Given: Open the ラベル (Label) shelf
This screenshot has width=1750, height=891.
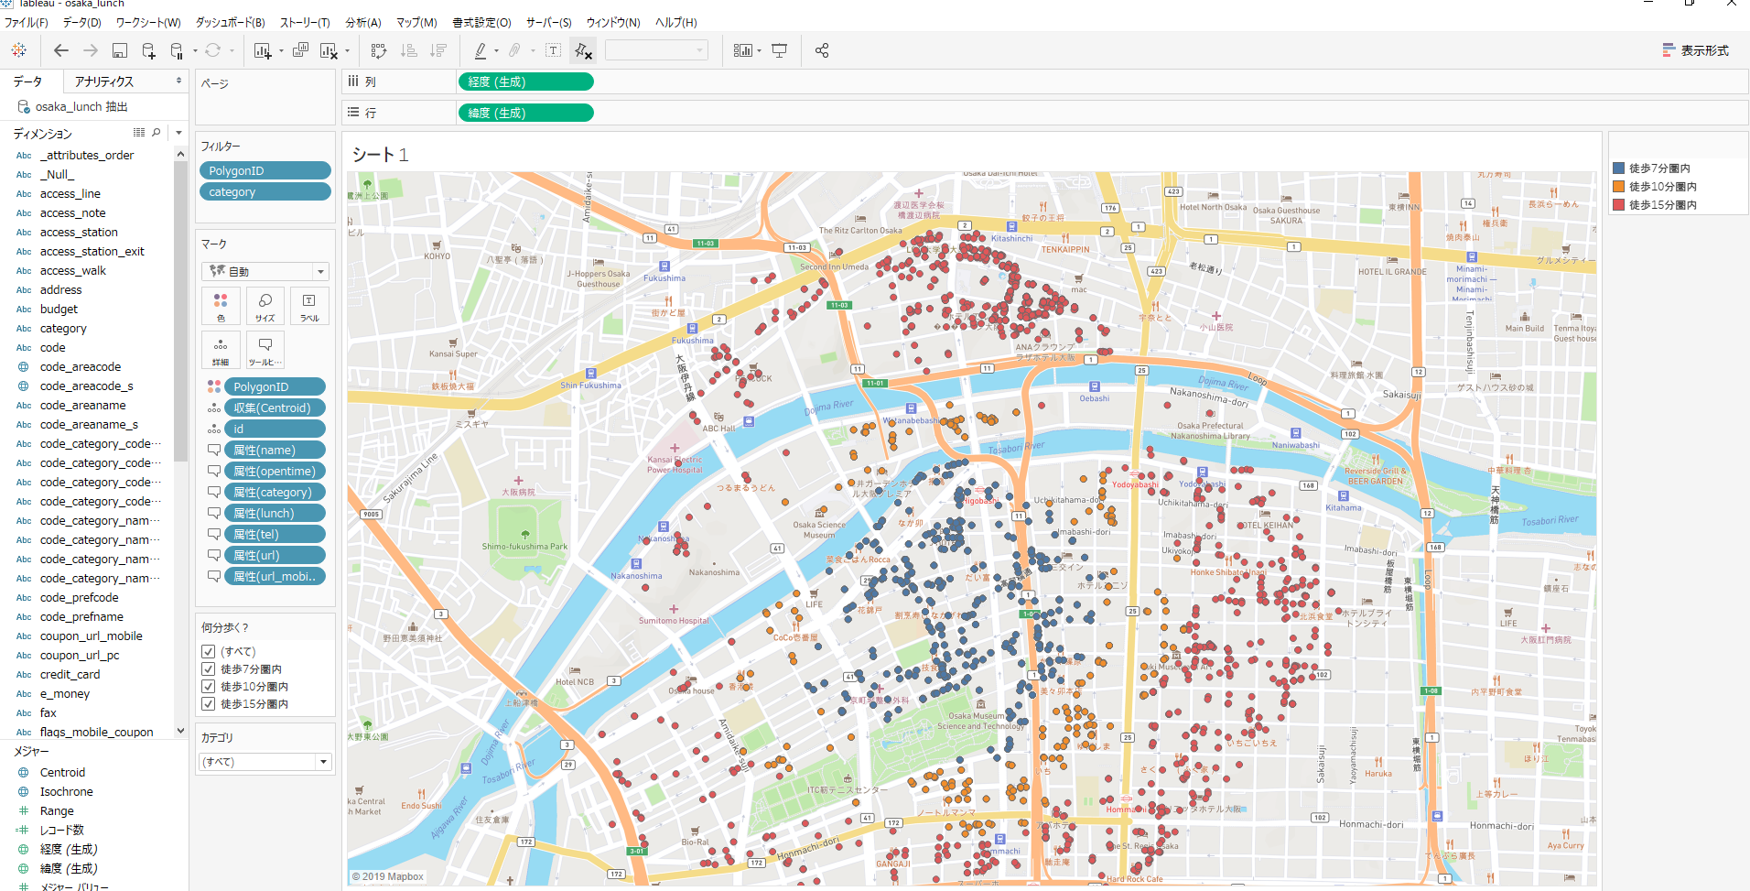Looking at the screenshot, I should click(309, 306).
